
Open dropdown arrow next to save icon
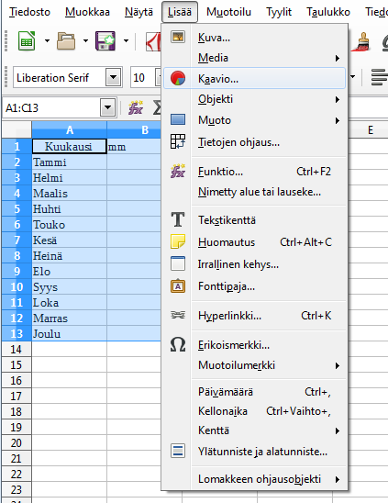point(126,40)
